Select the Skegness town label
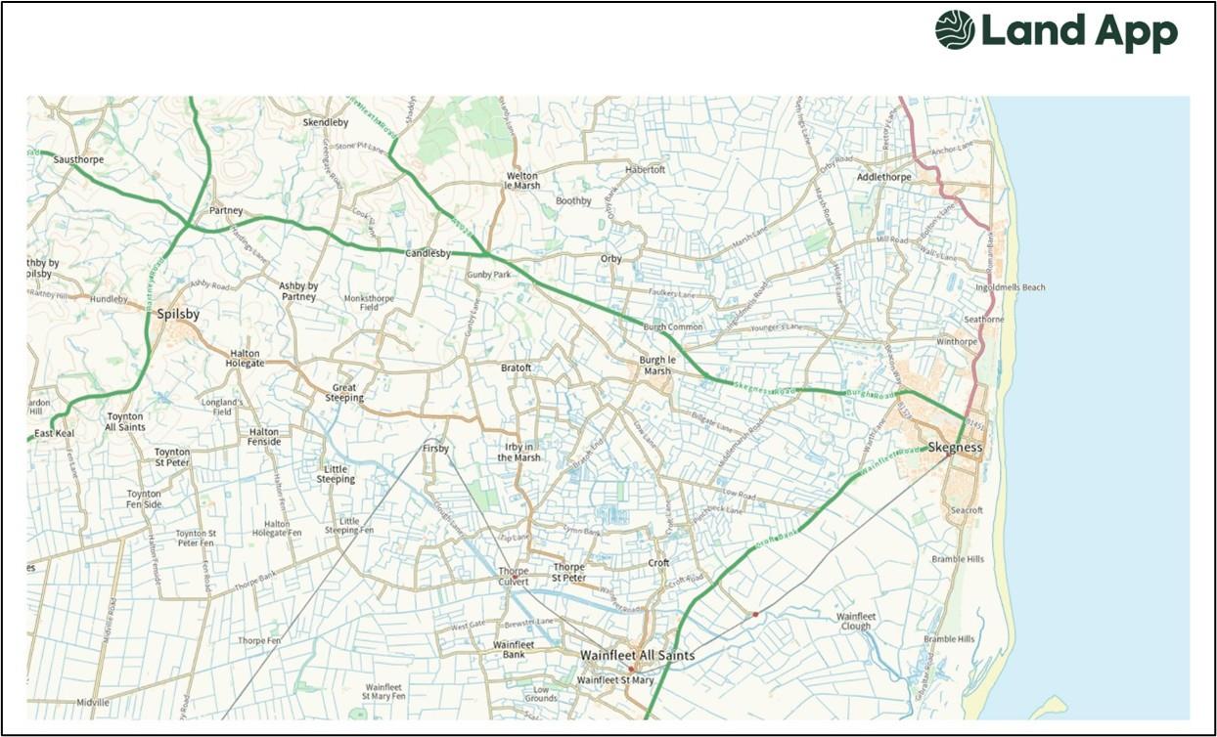 pos(955,448)
